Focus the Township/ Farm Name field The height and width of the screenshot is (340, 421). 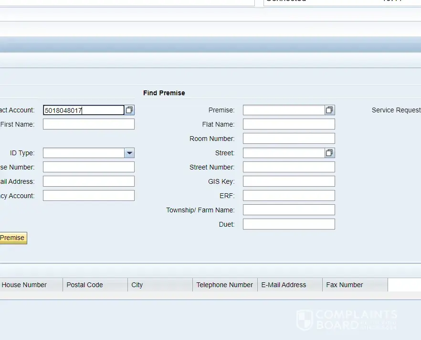pyautogui.click(x=289, y=210)
